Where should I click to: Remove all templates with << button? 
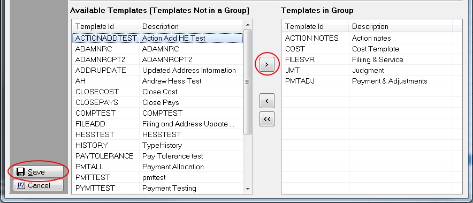pos(266,119)
